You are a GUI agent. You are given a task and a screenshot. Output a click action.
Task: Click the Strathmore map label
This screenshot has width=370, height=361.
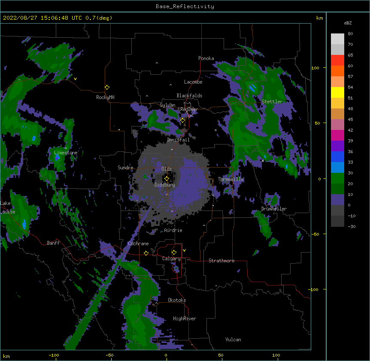point(221,261)
